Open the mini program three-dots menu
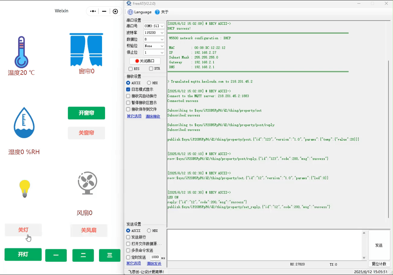The width and height of the screenshot is (393, 275). click(x=93, y=11)
